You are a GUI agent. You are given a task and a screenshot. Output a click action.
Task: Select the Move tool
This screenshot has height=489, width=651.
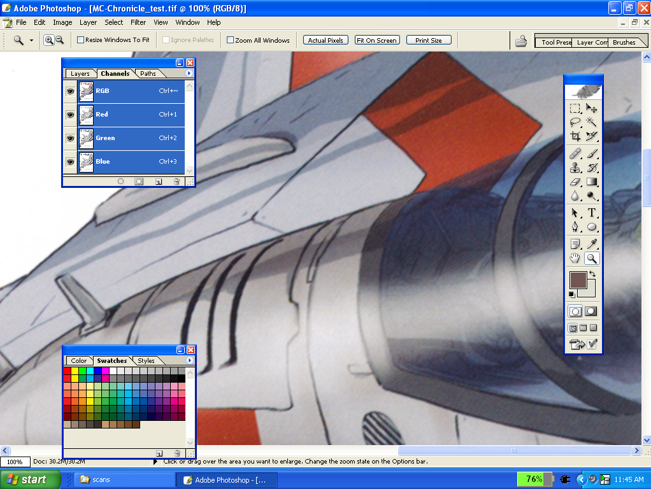[592, 108]
